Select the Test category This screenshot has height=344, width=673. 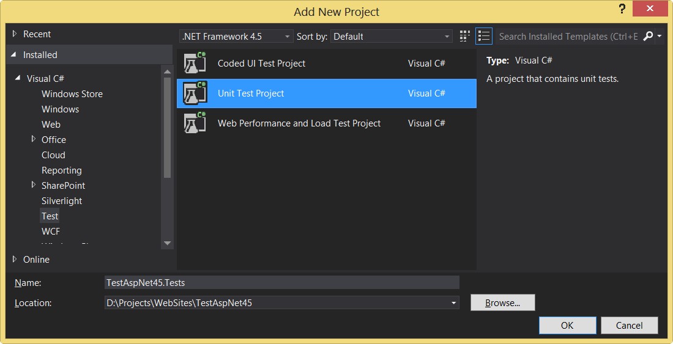(x=50, y=216)
